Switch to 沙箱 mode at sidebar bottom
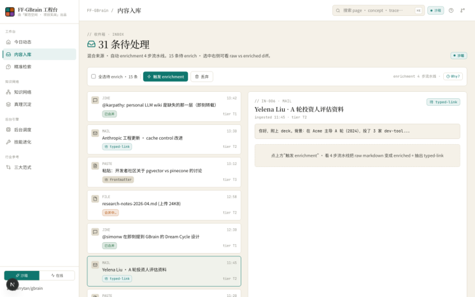This screenshot has height=297, width=475. tap(22, 275)
